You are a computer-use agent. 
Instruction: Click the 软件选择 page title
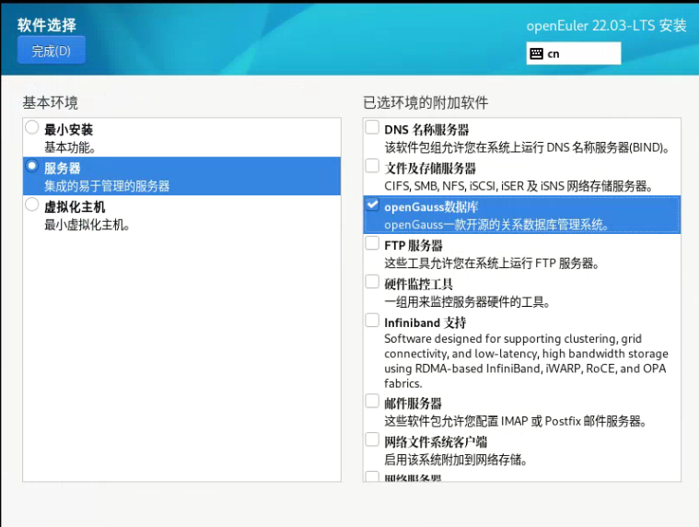(x=47, y=25)
